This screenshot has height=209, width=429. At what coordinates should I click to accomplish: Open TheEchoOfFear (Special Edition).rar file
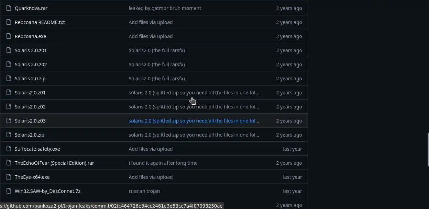pos(54,163)
